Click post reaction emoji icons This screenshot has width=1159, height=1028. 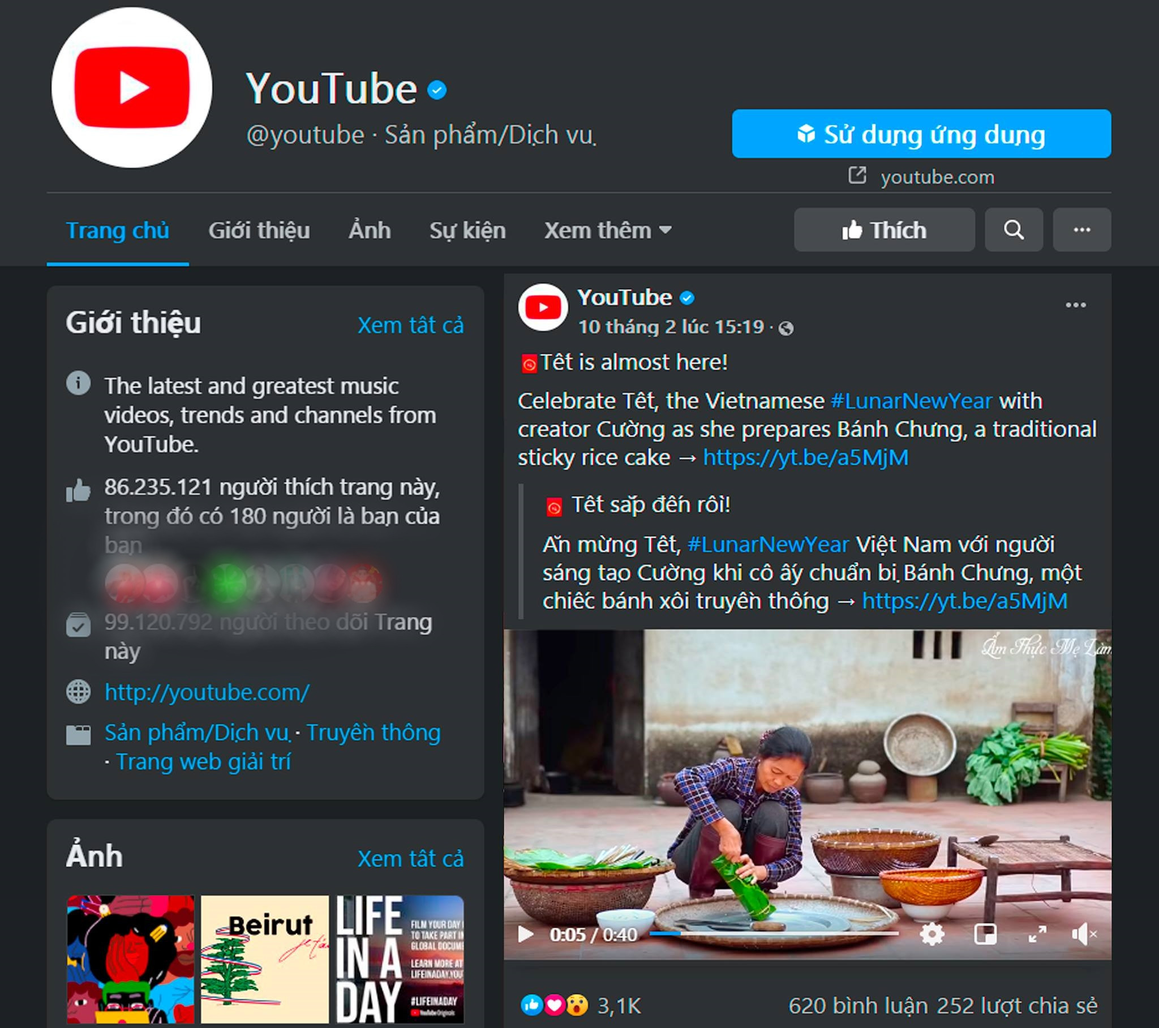click(553, 1006)
